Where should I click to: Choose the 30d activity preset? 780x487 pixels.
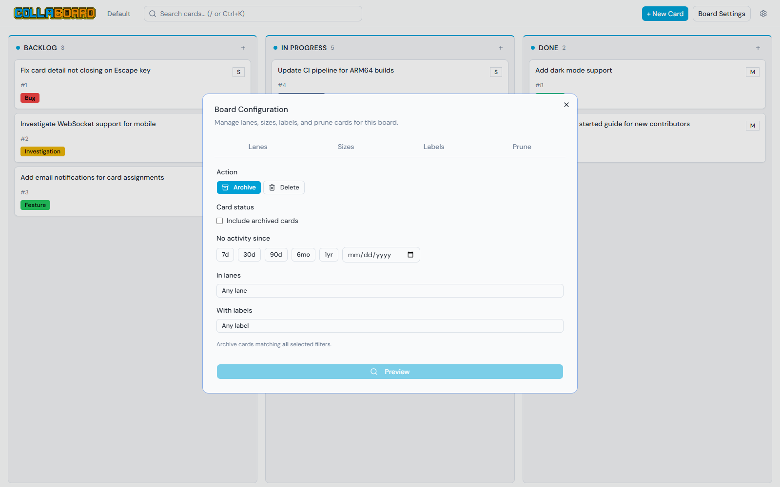tap(250, 255)
